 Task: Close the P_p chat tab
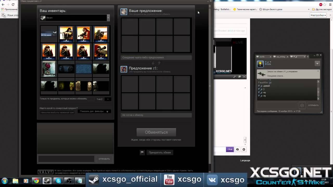click(305, 57)
